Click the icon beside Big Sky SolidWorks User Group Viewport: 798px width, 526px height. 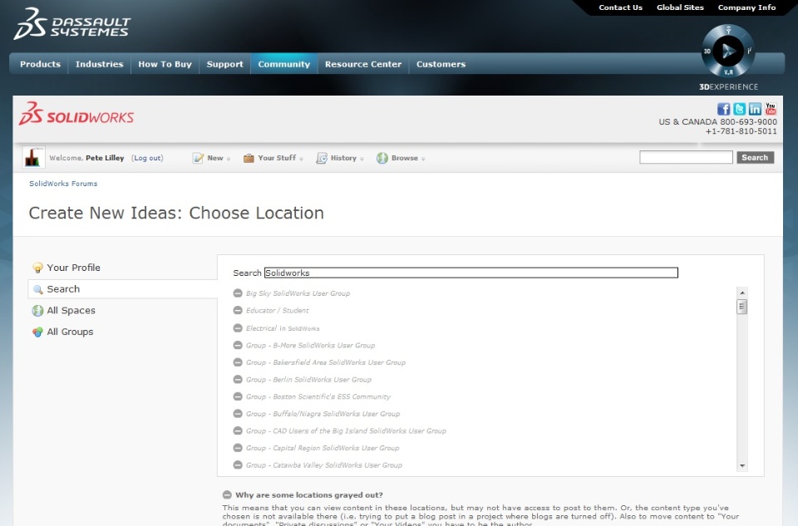click(x=238, y=293)
